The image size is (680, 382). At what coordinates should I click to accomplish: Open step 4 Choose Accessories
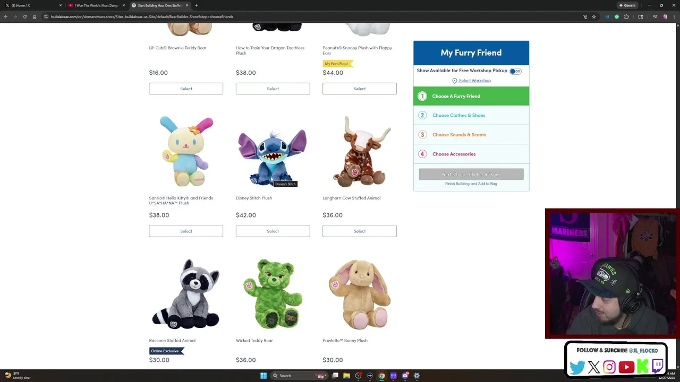click(471, 154)
